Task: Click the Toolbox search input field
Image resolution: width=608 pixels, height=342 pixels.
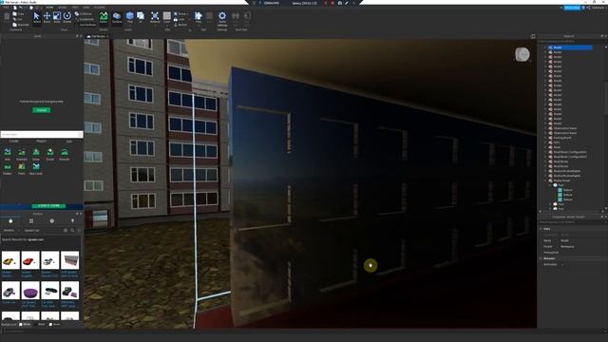Action: click(x=42, y=230)
